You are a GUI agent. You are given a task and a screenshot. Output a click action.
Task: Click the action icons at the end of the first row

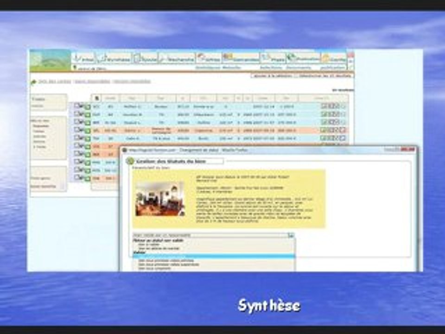pos(333,106)
